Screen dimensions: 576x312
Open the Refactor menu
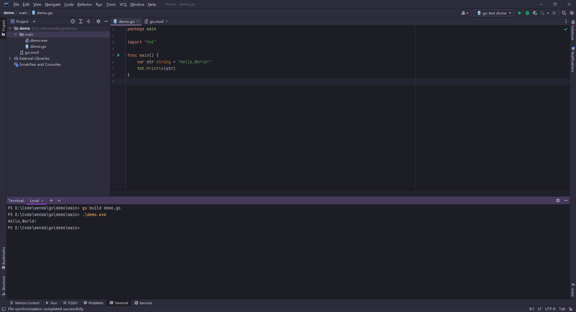pyautogui.click(x=85, y=4)
